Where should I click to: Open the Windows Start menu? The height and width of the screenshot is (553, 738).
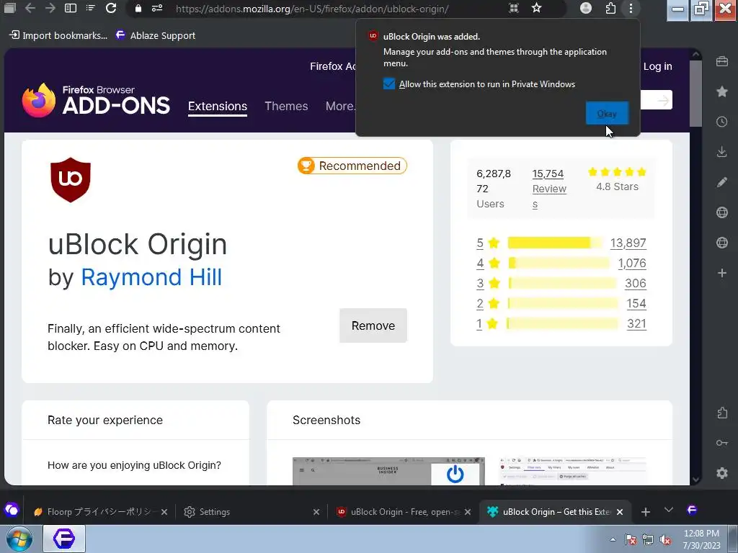point(19,539)
